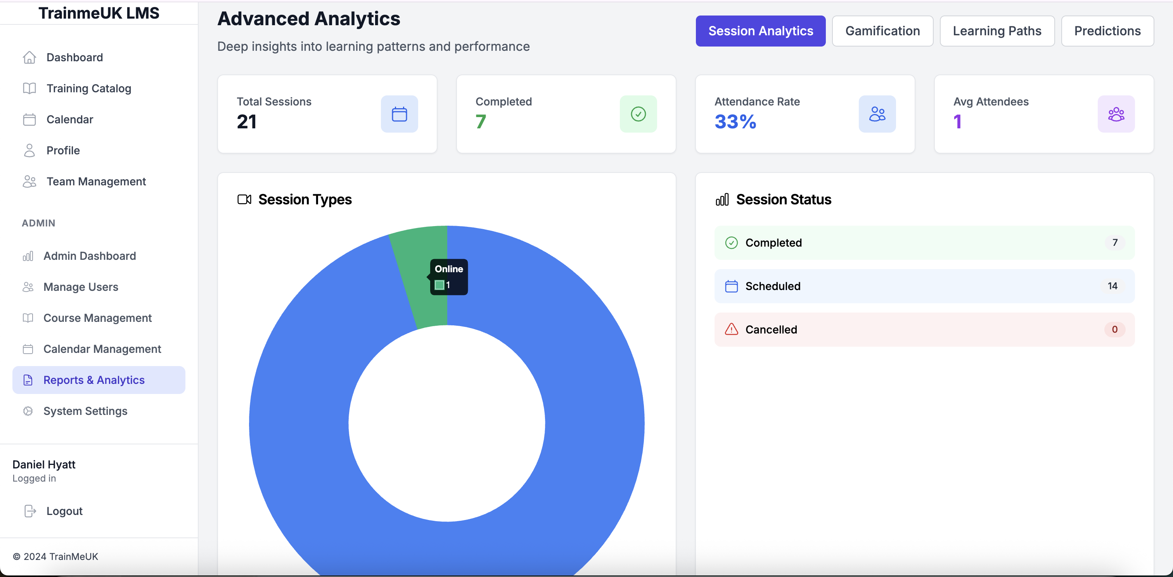This screenshot has width=1173, height=577.
Task: Go to Dashboard in the sidebar
Action: pos(99,57)
